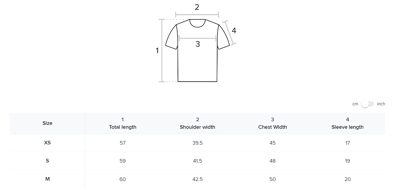
Task: Click the total length vertical bracket line
Action: coord(162,50)
